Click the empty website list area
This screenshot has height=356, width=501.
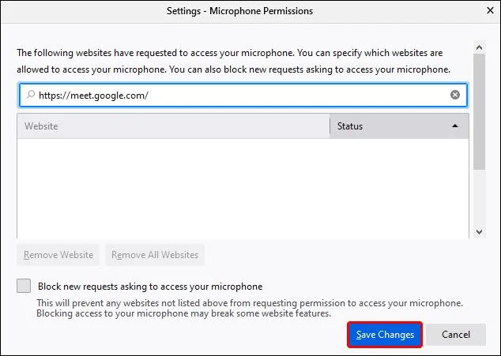[243, 189]
